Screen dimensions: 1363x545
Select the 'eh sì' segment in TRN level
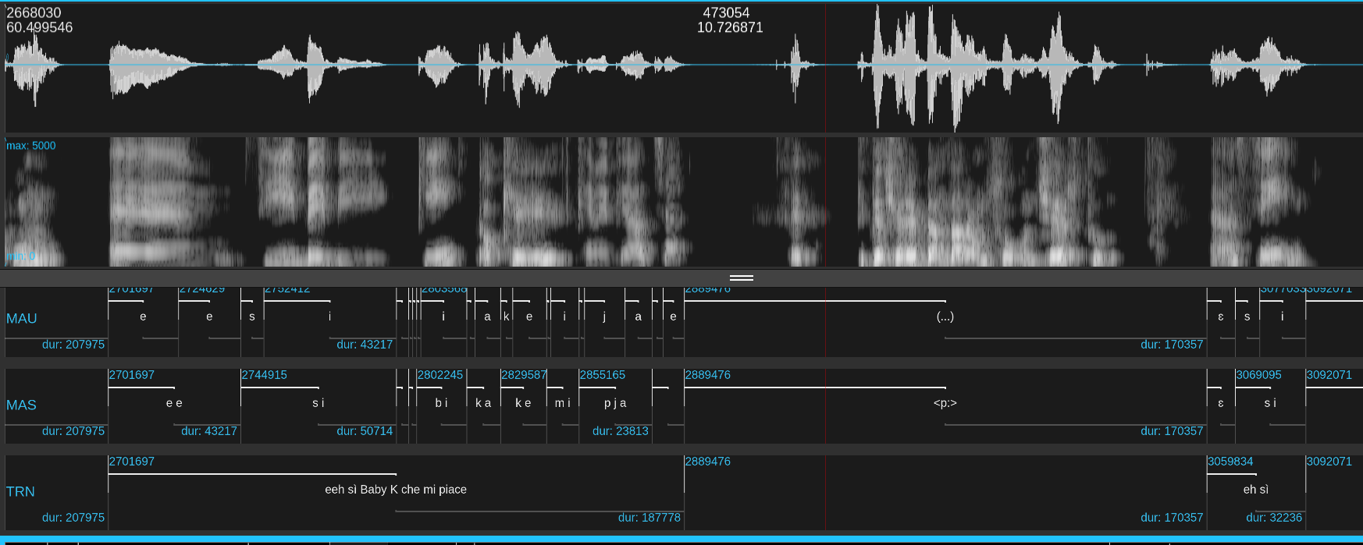click(x=1255, y=490)
